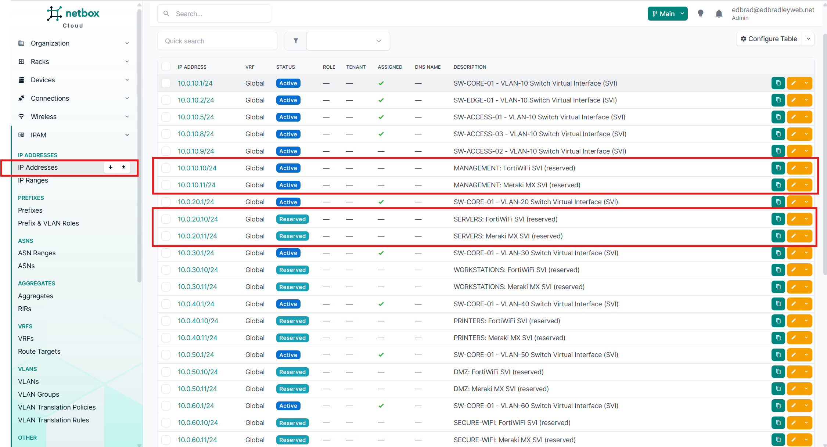The width and height of the screenshot is (827, 447).
Task: Click the copy icon for 10.0.20.11/24
Action: click(778, 236)
